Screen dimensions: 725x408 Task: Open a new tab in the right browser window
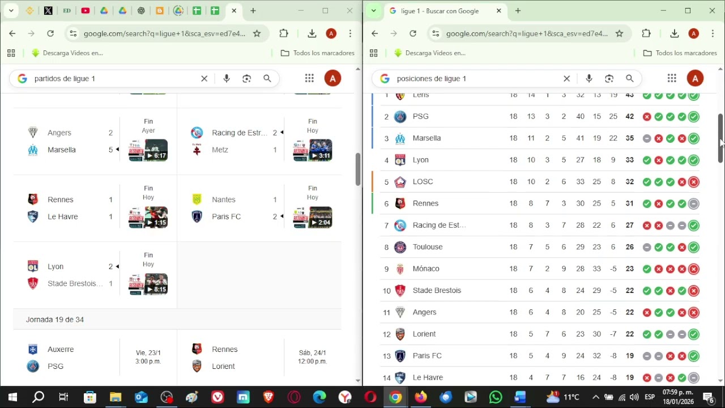[518, 11]
